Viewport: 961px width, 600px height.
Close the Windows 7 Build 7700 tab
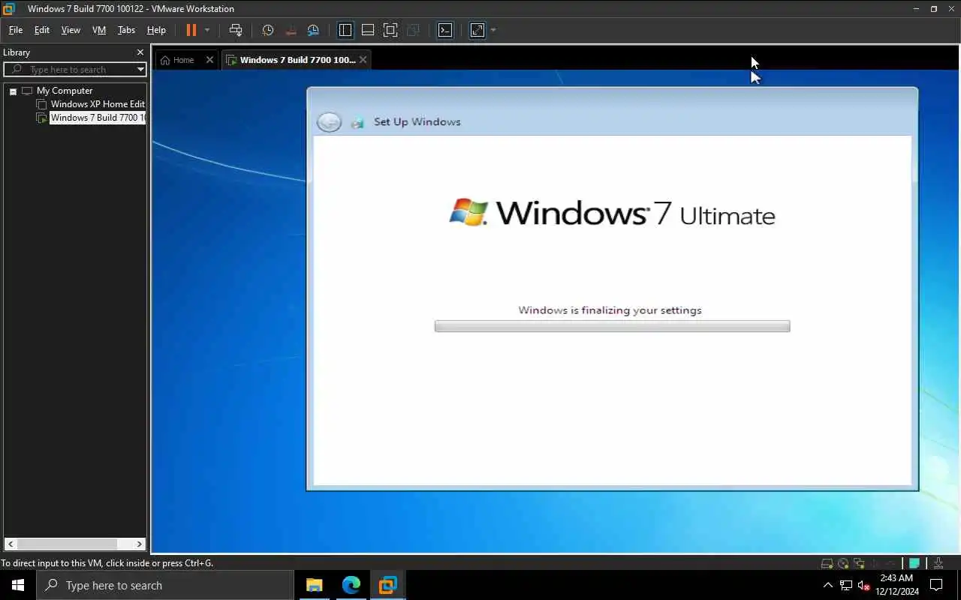[363, 60]
